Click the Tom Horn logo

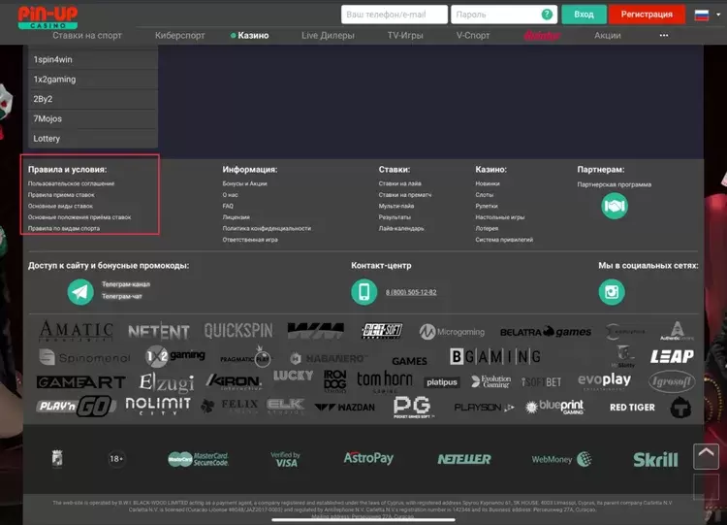385,381
